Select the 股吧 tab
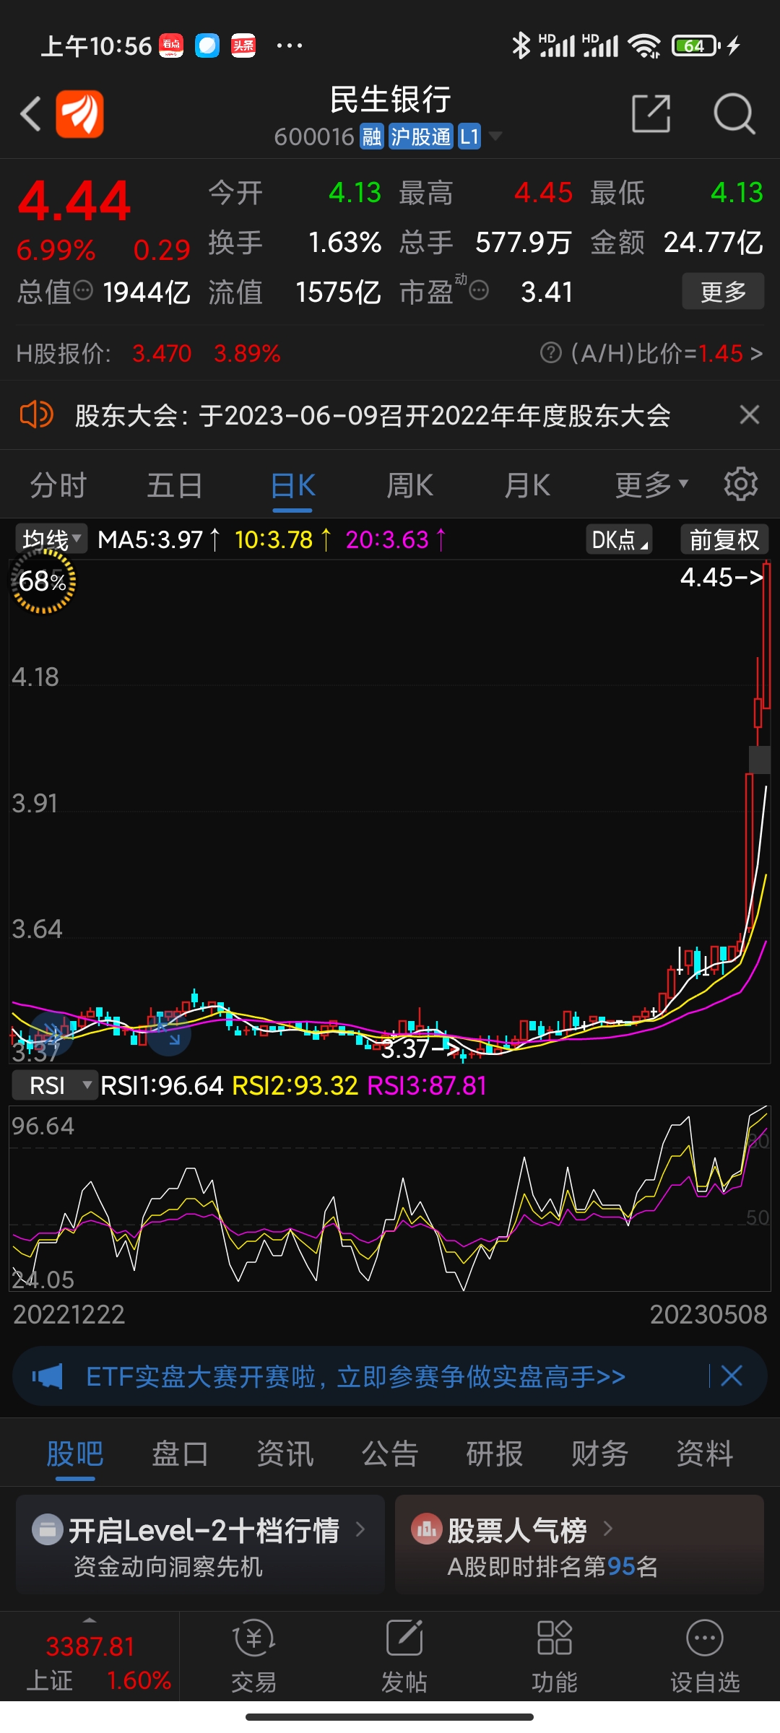 (x=75, y=1454)
